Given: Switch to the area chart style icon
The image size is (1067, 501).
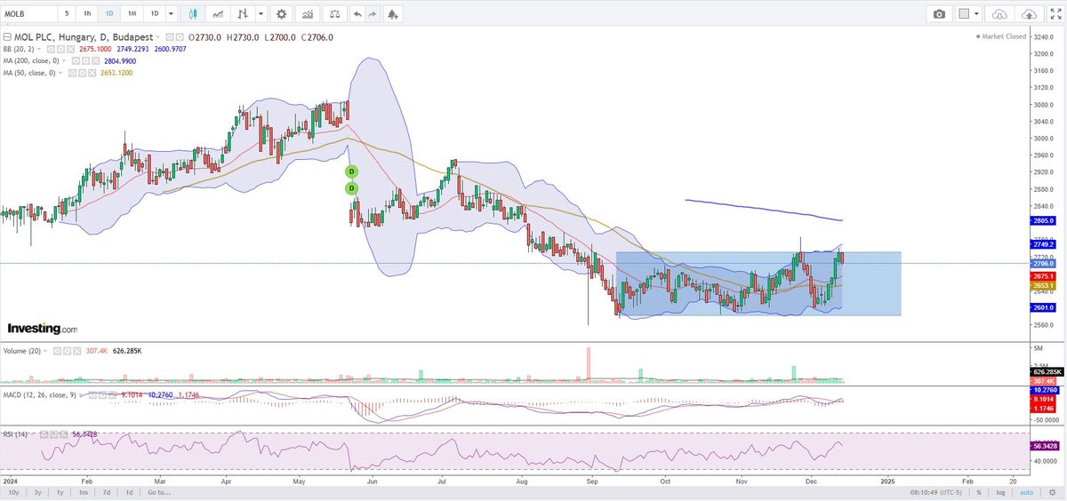Looking at the screenshot, I should [x=218, y=14].
